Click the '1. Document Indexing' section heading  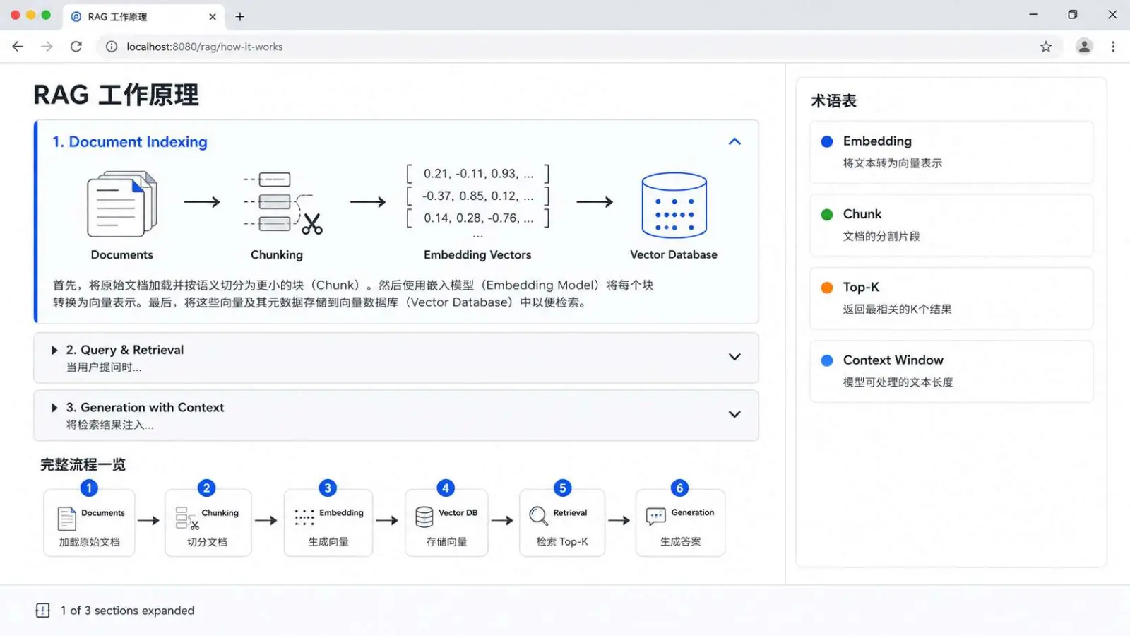click(x=130, y=142)
